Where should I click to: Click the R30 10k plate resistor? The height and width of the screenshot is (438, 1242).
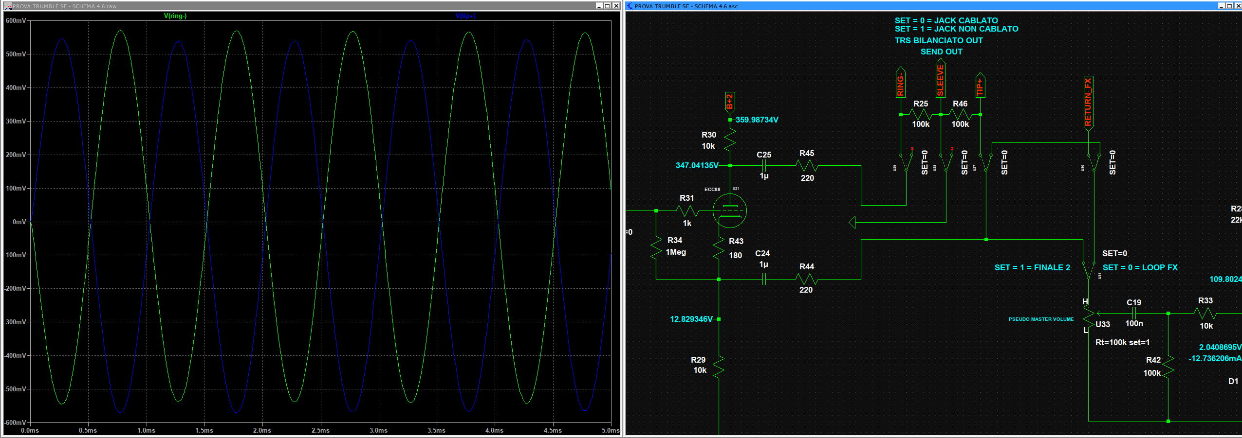tap(729, 140)
